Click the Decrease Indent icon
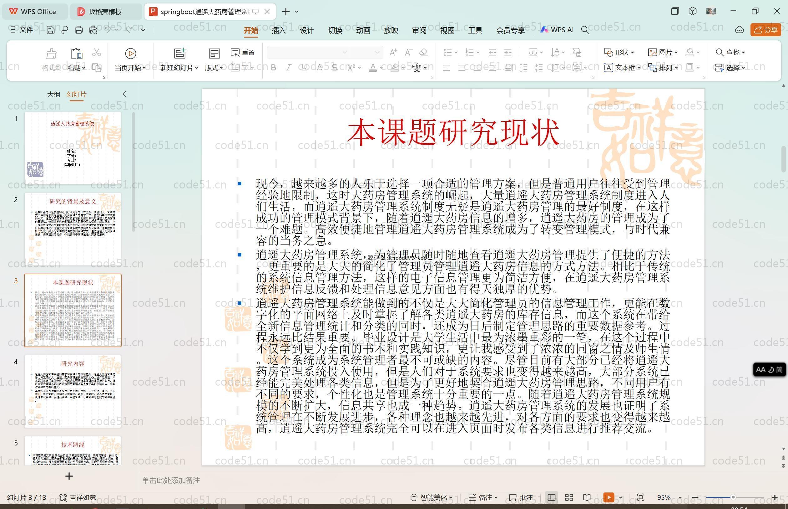 coord(492,52)
